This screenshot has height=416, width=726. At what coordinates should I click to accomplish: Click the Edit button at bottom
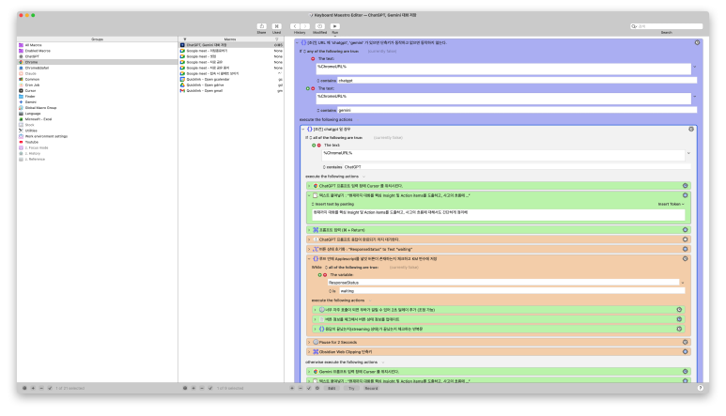click(332, 387)
